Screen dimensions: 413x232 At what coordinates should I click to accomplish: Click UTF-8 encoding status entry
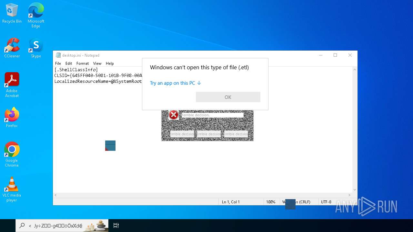click(x=326, y=202)
